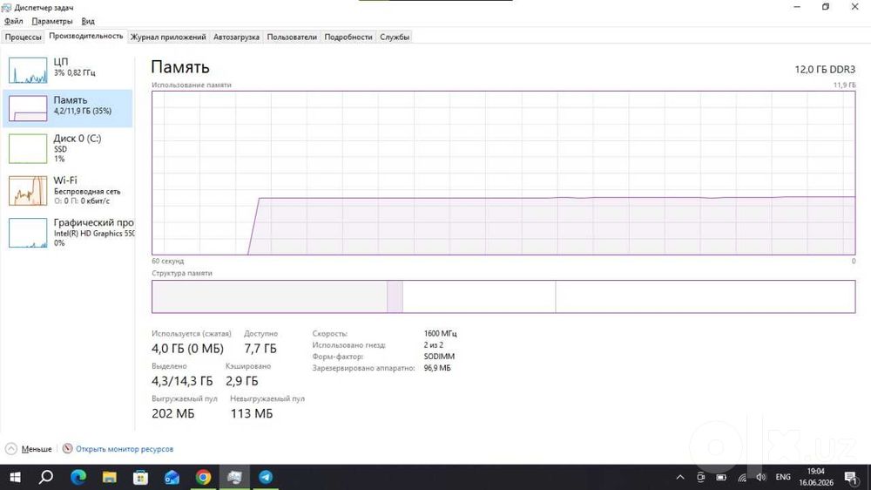The image size is (871, 490).
Task: Switch to Журнал приложений tab
Action: (168, 37)
